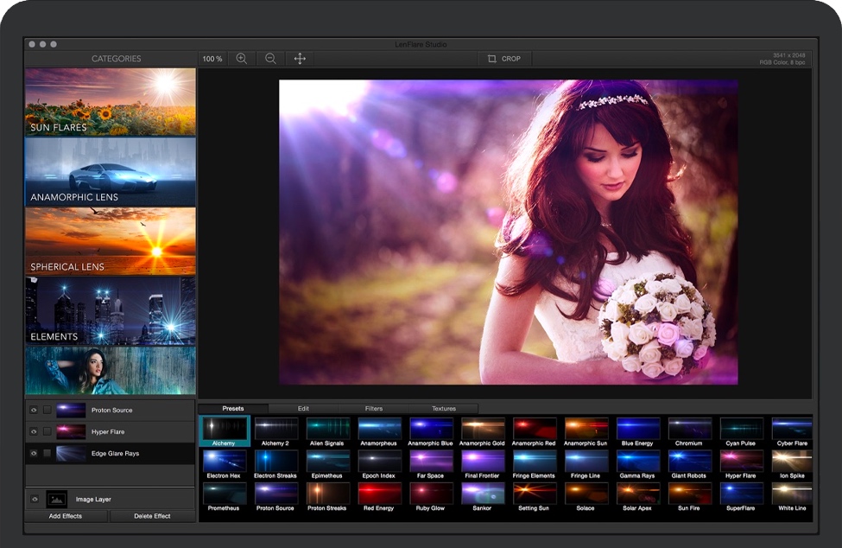Select the Spherical Lens category

pos(110,239)
